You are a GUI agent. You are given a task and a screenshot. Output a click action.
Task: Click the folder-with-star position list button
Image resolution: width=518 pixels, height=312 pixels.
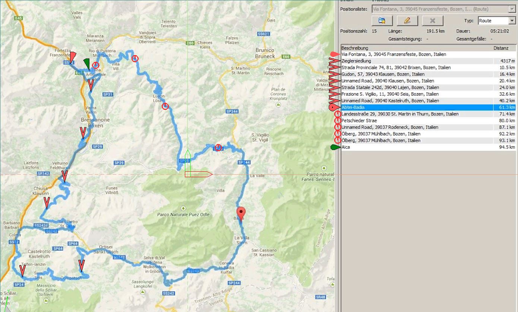381,20
